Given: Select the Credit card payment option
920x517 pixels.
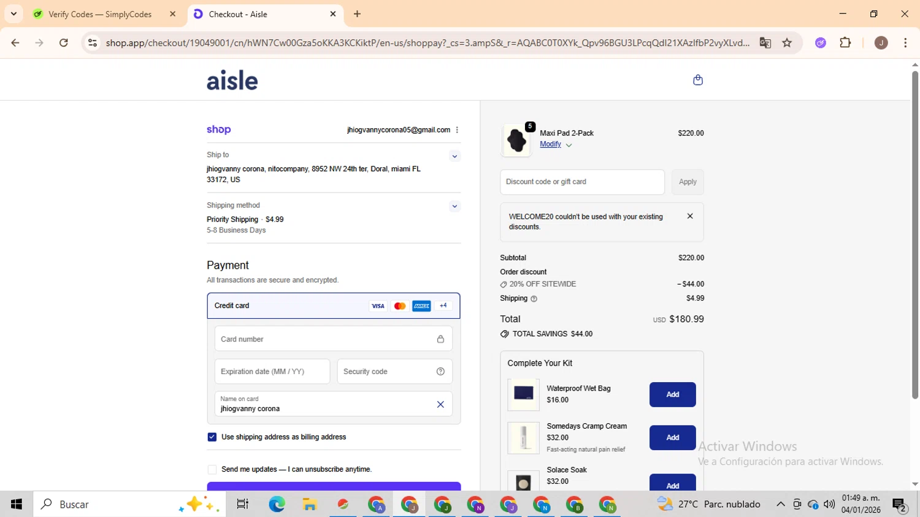Looking at the screenshot, I should point(334,306).
